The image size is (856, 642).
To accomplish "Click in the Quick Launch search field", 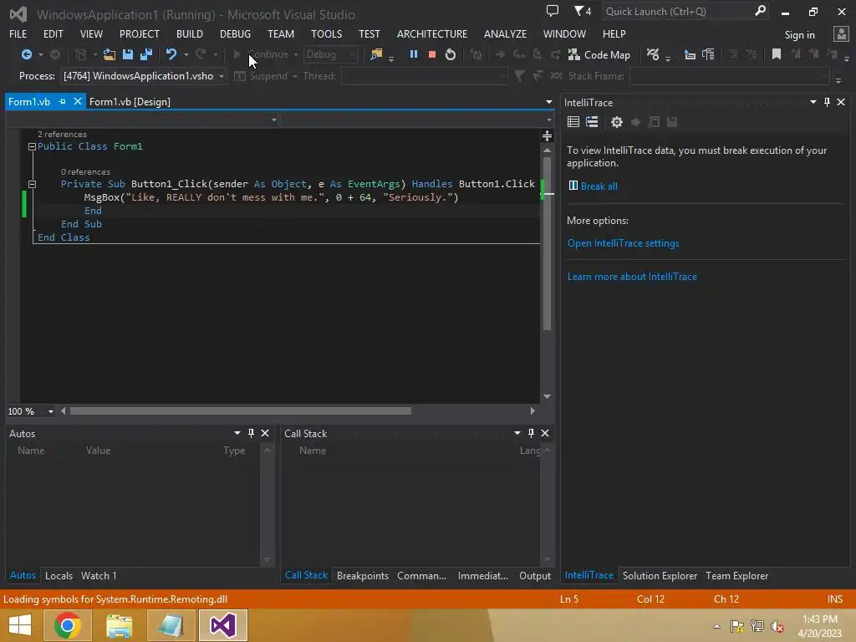I will click(677, 11).
